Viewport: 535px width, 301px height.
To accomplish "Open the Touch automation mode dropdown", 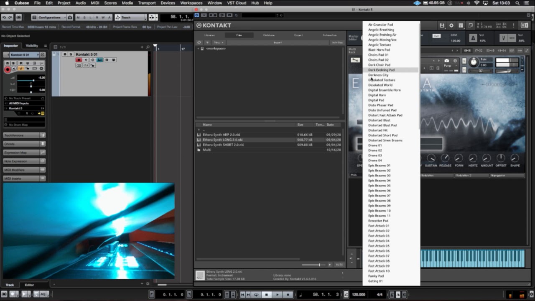I will point(130,18).
